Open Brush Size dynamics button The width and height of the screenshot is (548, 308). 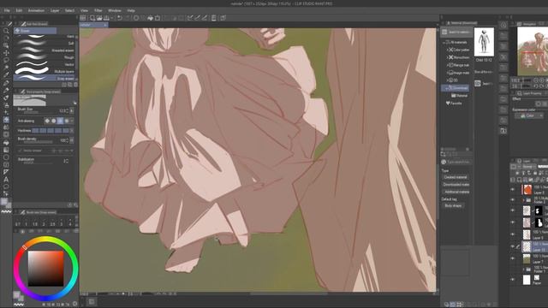coord(72,111)
